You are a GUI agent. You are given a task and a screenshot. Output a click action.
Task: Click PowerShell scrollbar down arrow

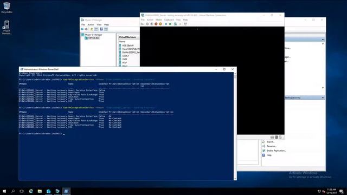[x=235, y=179]
